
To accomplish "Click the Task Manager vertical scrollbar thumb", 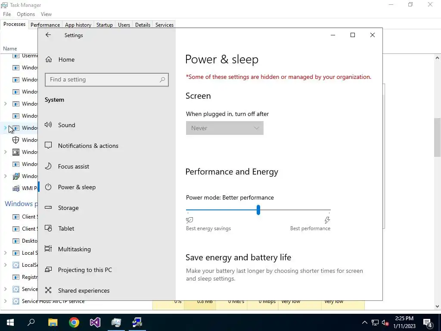I will (x=437, y=137).
